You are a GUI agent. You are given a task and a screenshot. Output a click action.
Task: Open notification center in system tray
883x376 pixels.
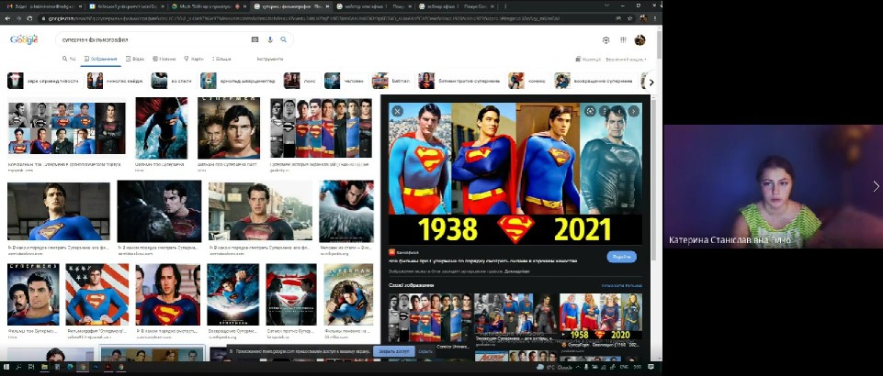pos(651,367)
